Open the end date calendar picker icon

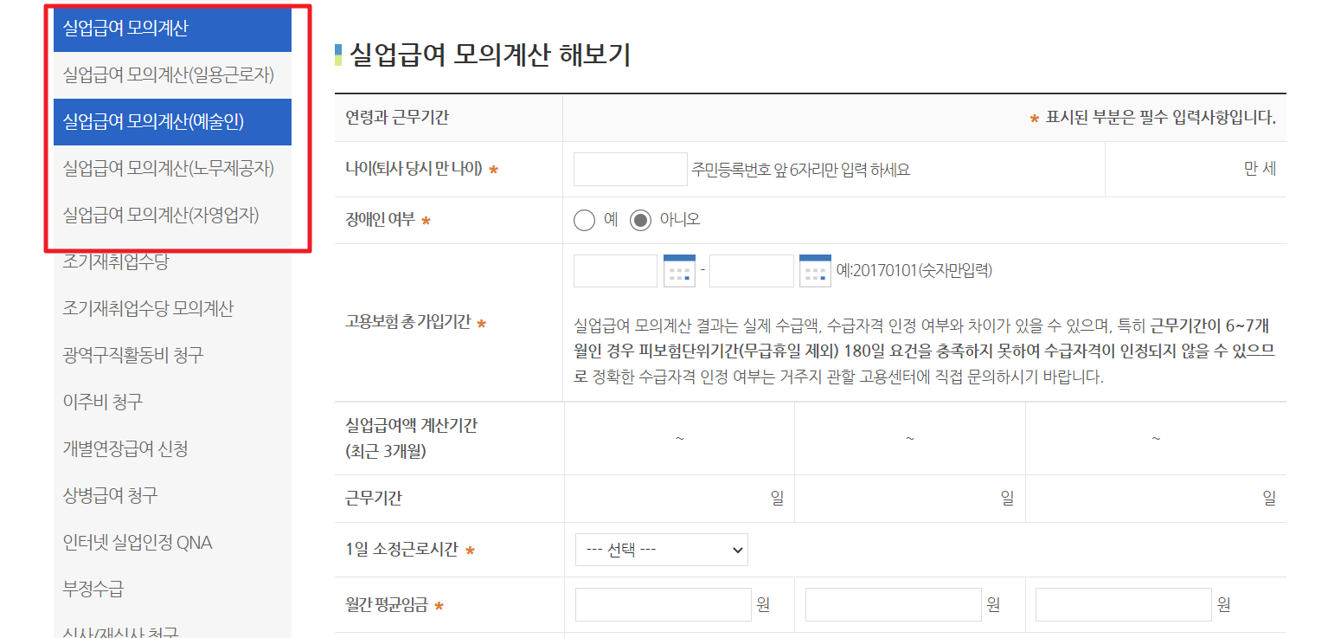click(815, 271)
